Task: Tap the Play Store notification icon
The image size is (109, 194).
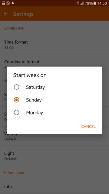Action: [x=13, y=3]
